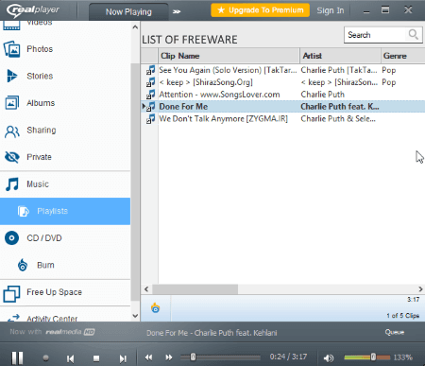Viewport: 425px width, 366px height.
Task: Click Upgrade To Premium button
Action: pos(261,10)
